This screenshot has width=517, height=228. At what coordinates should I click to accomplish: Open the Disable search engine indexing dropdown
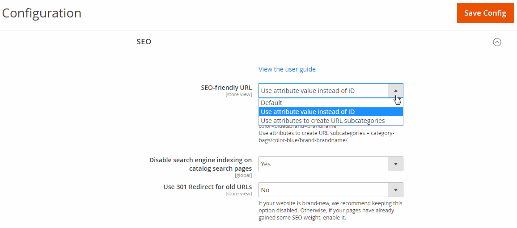click(331, 164)
